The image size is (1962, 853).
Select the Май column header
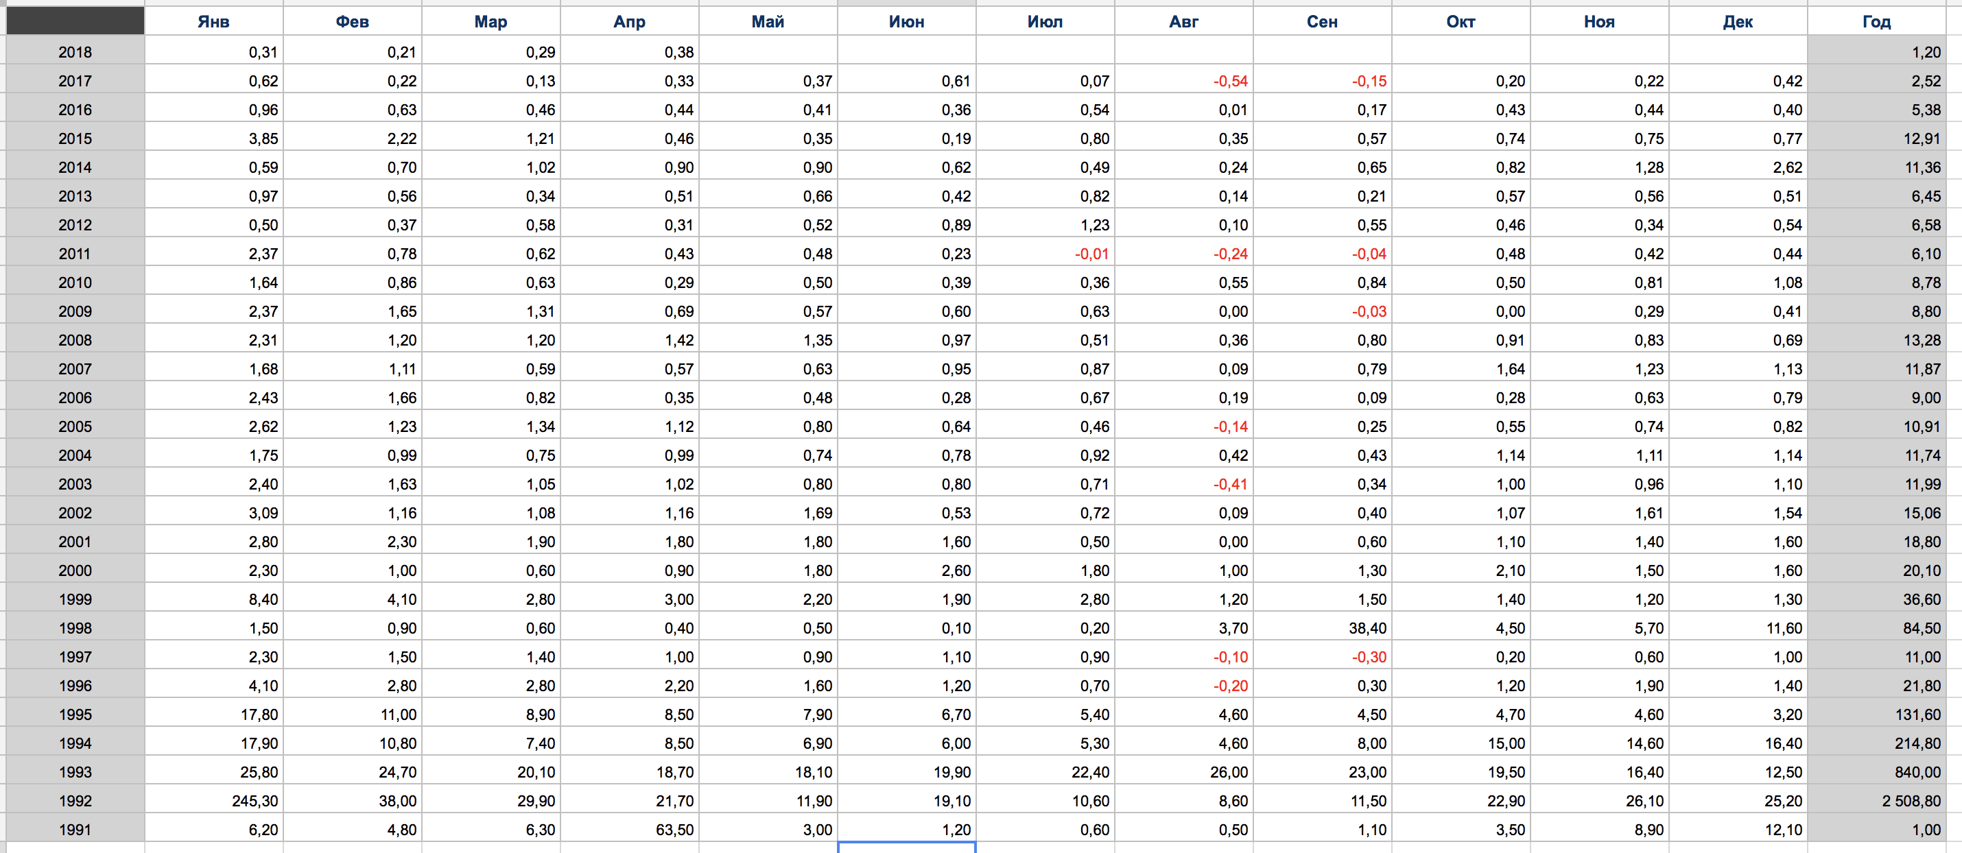pos(768,21)
